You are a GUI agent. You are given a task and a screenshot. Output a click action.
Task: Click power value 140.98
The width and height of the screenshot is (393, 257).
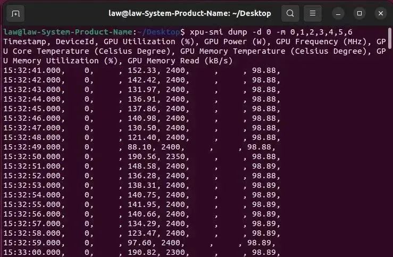pos(142,118)
